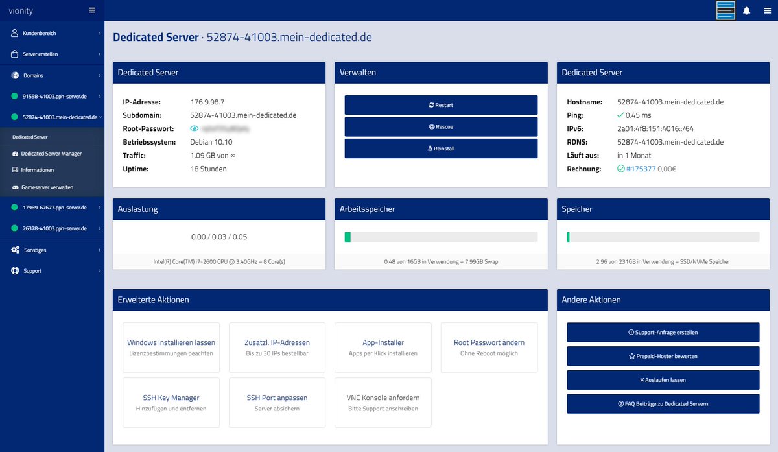Viewport: 778px width, 452px height.
Task: Click the paid invoice check-circle icon
Action: [620, 169]
